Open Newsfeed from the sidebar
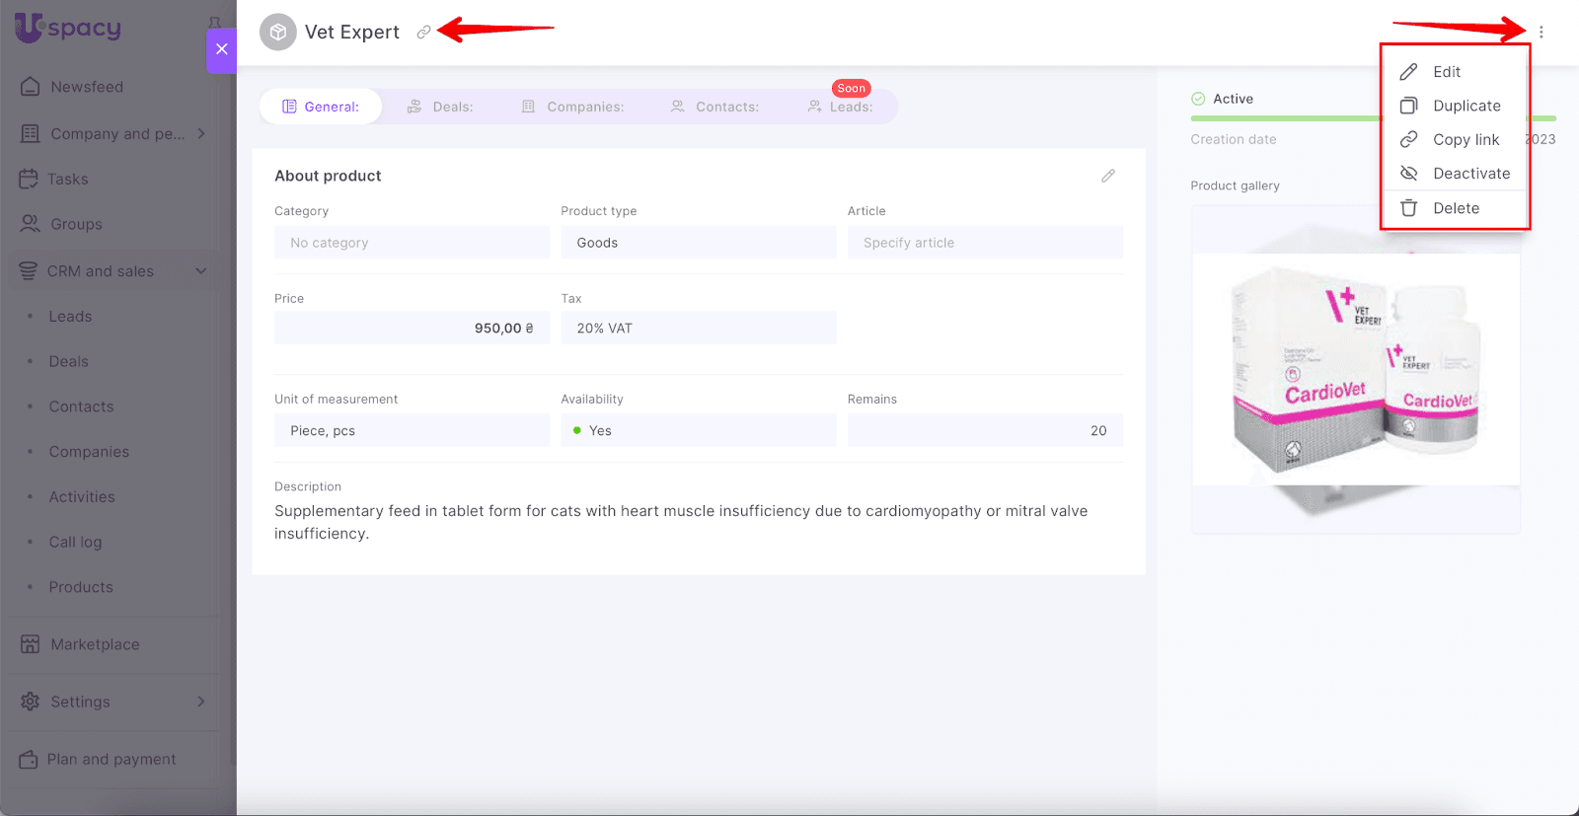The width and height of the screenshot is (1579, 816). pos(87,87)
